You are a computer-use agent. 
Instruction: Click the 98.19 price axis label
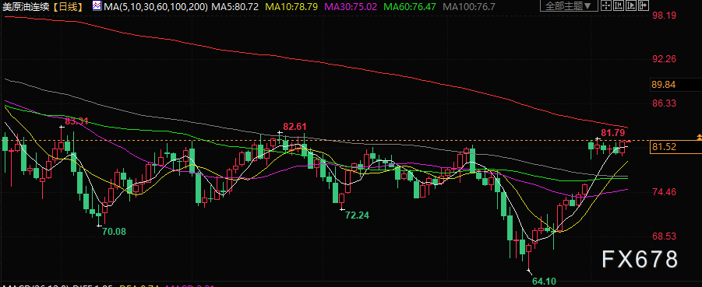pyautogui.click(x=664, y=16)
